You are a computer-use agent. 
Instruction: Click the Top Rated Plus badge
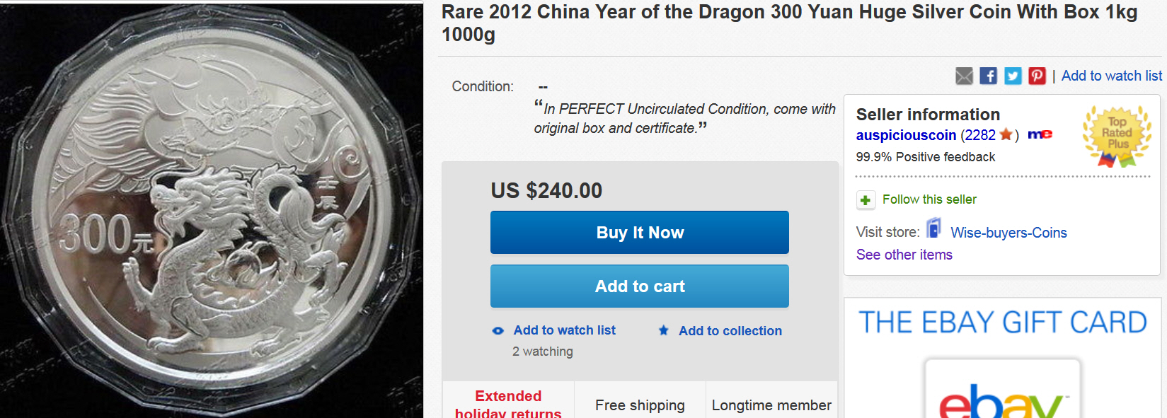click(1117, 136)
